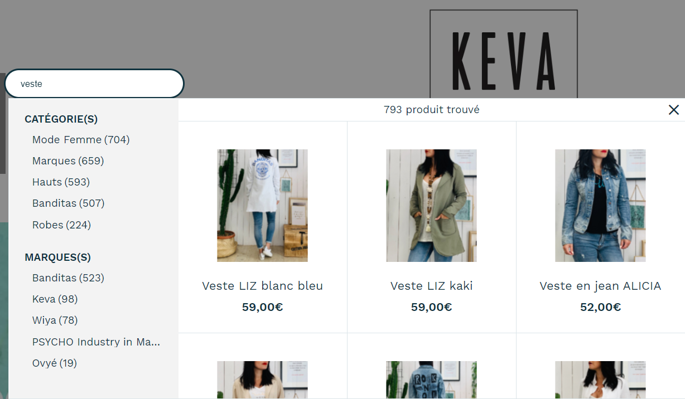The image size is (685, 399).
Task: Open the Veste en jean ALICIA photo
Action: [x=600, y=206]
